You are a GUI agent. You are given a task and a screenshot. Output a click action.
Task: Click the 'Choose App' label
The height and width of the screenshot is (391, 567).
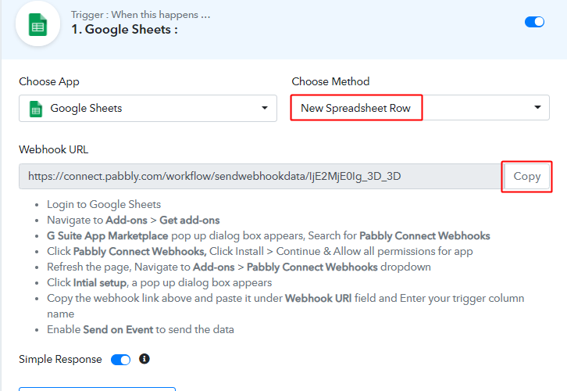point(49,82)
